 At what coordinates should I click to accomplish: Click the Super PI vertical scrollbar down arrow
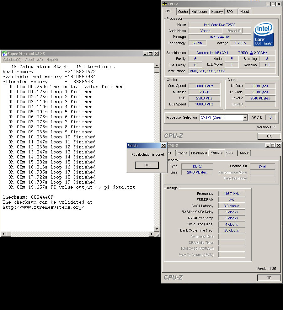tap(157, 229)
